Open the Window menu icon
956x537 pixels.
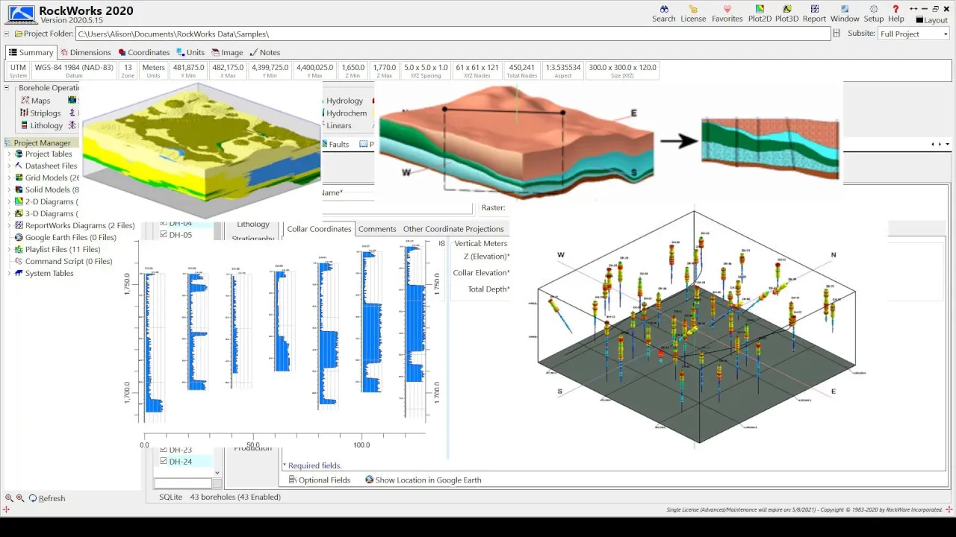pos(845,13)
